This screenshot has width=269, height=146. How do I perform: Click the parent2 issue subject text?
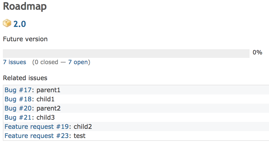pyautogui.click(x=49, y=108)
